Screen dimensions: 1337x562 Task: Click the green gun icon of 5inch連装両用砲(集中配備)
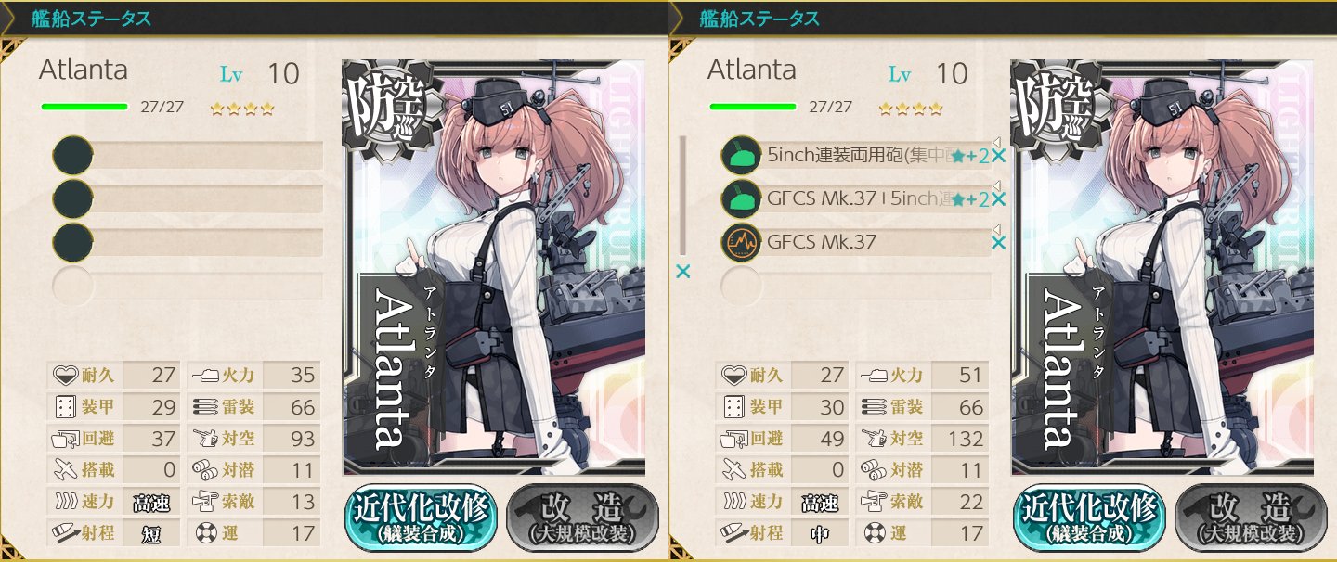coord(742,155)
